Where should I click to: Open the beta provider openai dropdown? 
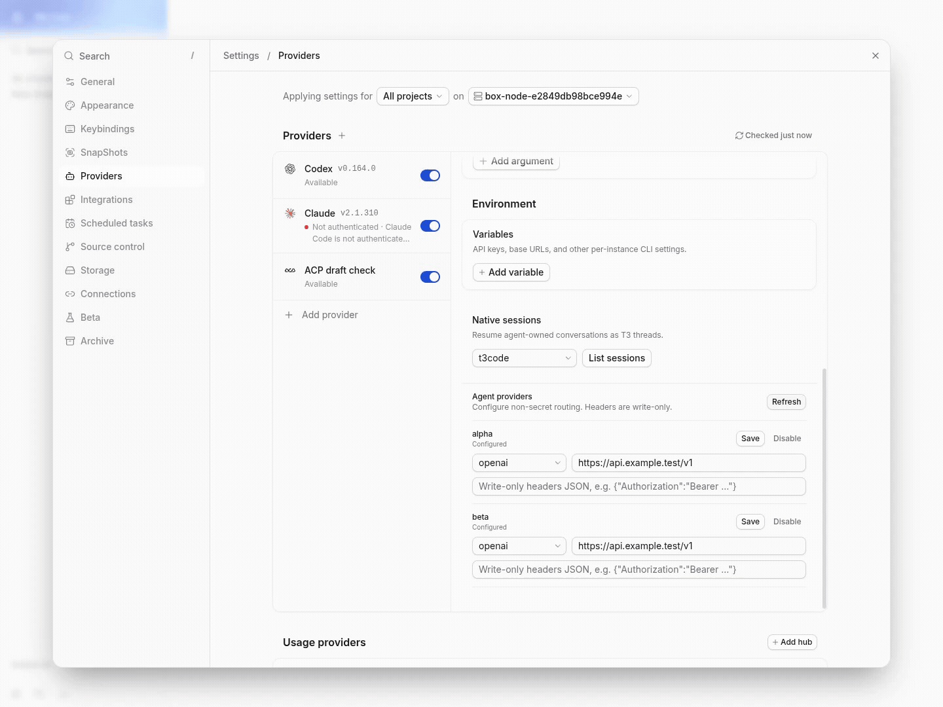coord(519,546)
